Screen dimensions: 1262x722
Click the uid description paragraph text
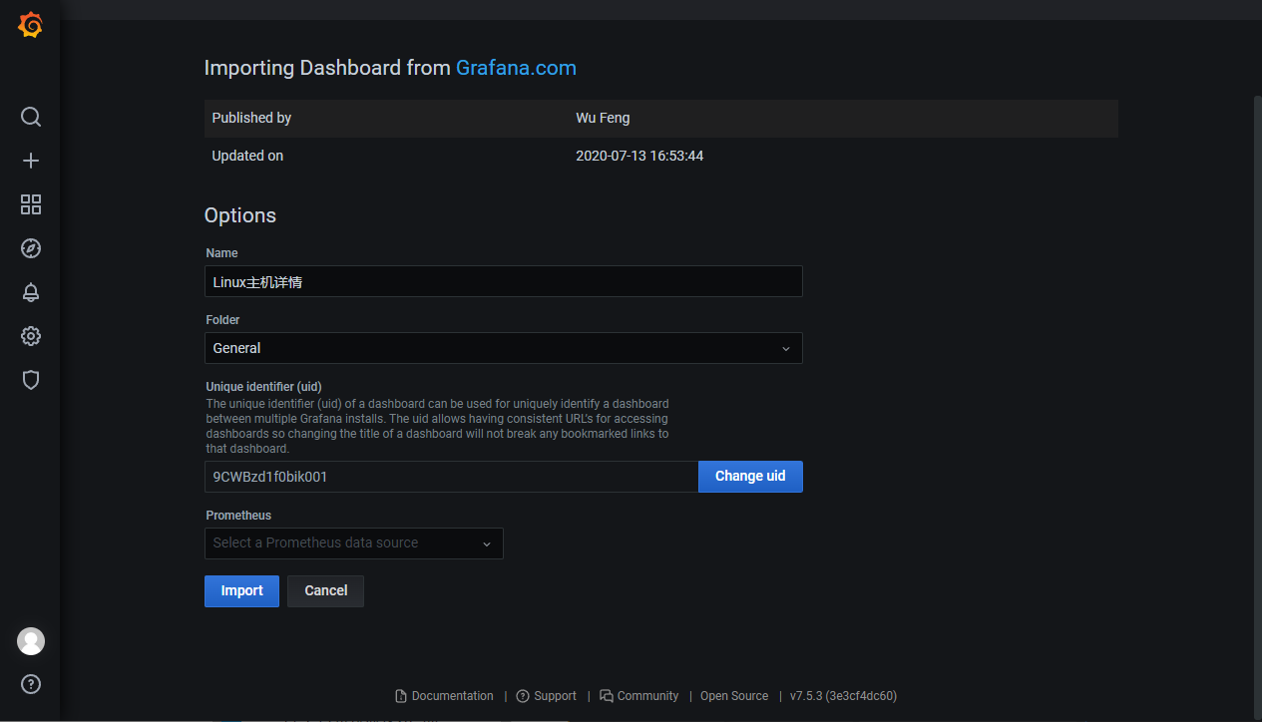tap(438, 426)
